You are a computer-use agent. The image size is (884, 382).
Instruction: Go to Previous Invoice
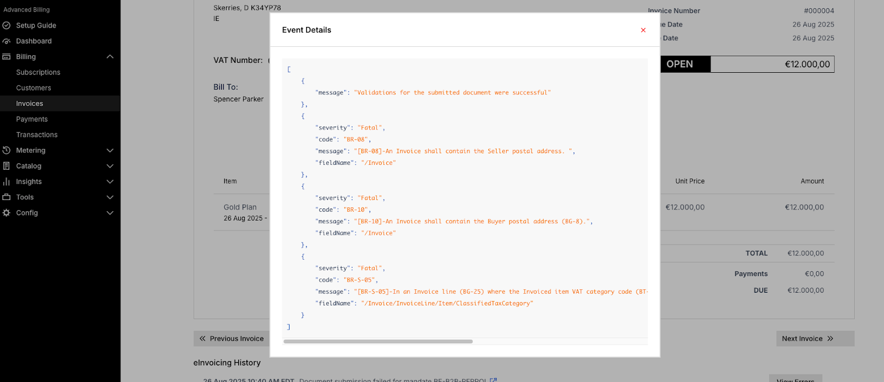[231, 338]
